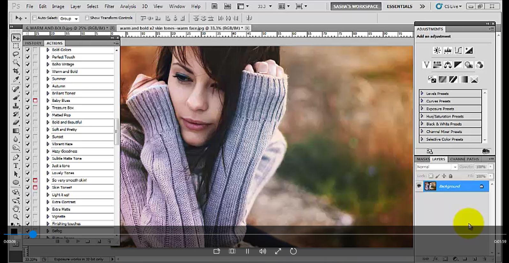Add a Color Balance adjustment

[x=447, y=65]
